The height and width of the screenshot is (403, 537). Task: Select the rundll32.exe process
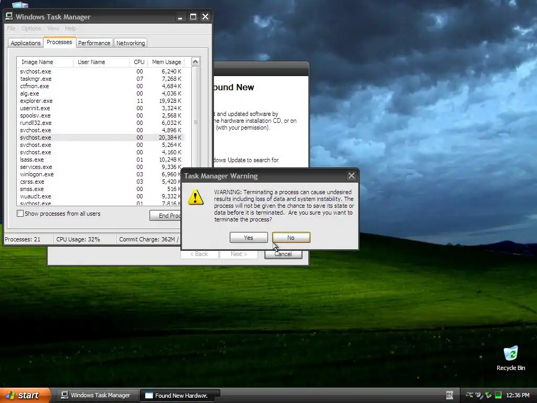(x=100, y=123)
